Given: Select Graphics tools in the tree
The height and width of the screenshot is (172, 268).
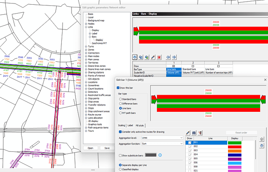Looking at the screenshot, I should [95, 124].
